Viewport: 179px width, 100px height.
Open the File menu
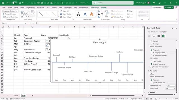pyautogui.click(x=4, y=7)
